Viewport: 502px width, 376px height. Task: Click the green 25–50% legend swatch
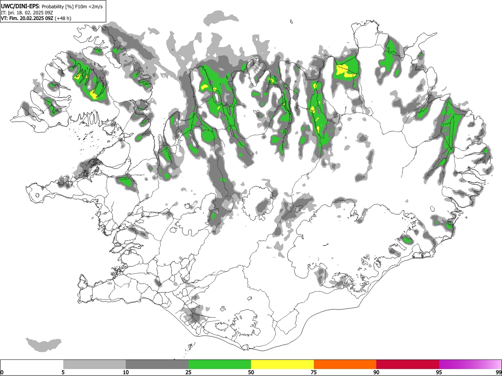[220, 364]
